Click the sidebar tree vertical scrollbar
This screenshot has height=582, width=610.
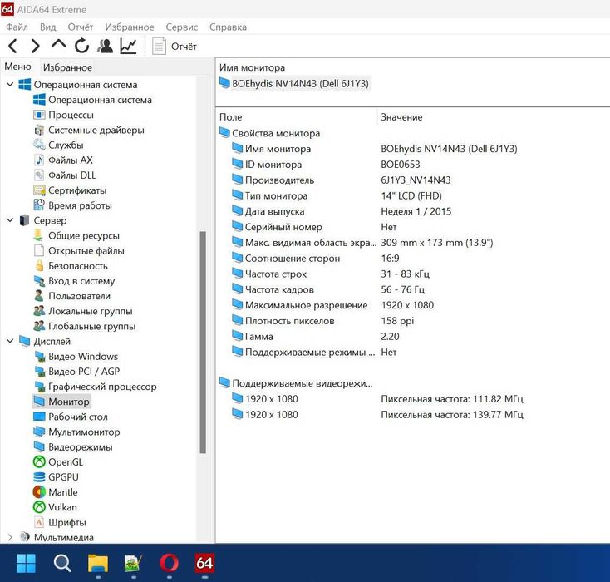click(x=203, y=343)
